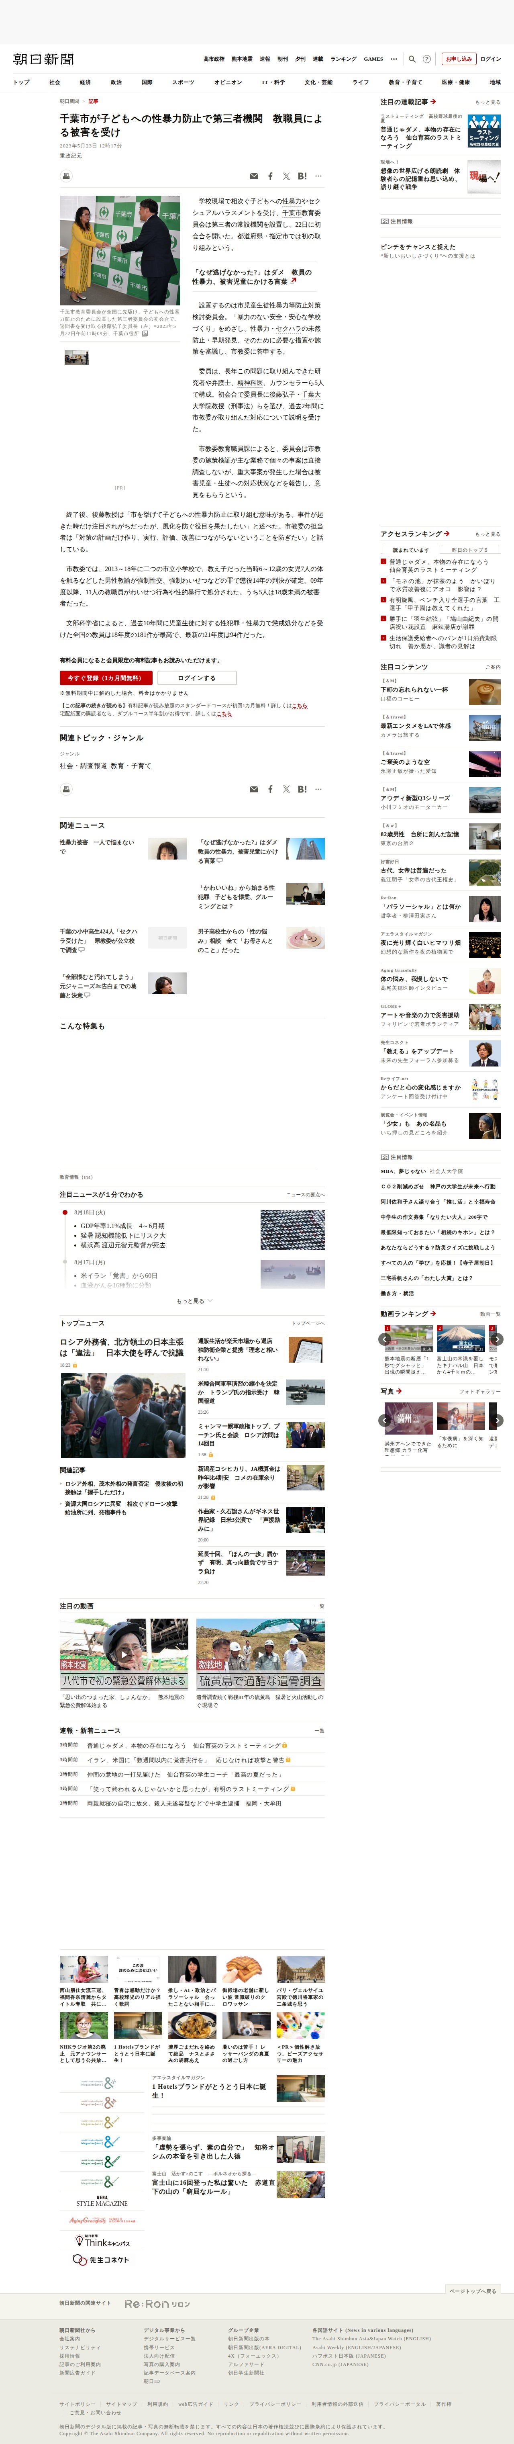Click ページトップへ戻る at the page bottom
514x2444 pixels.
click(472, 2290)
